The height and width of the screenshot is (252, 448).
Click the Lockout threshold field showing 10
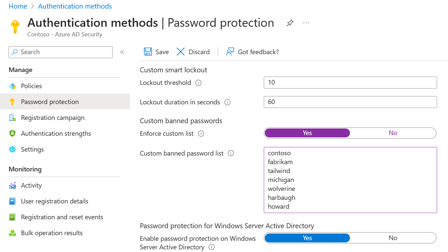350,83
